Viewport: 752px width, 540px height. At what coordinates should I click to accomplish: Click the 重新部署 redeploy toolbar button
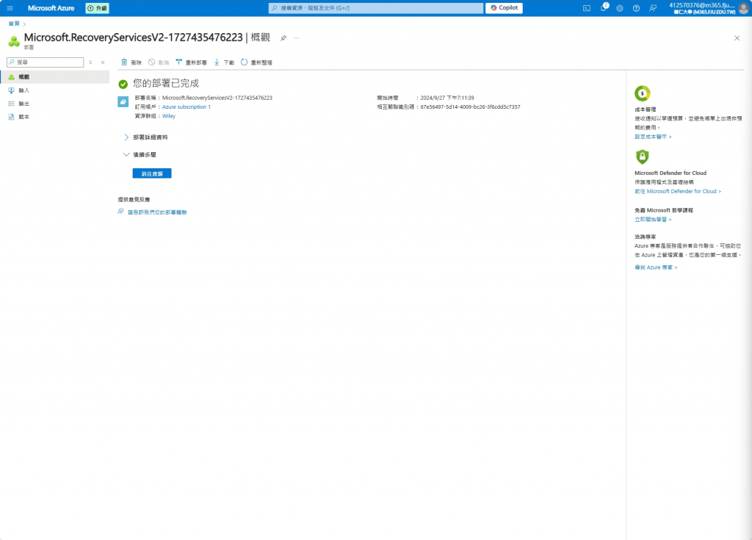click(192, 62)
